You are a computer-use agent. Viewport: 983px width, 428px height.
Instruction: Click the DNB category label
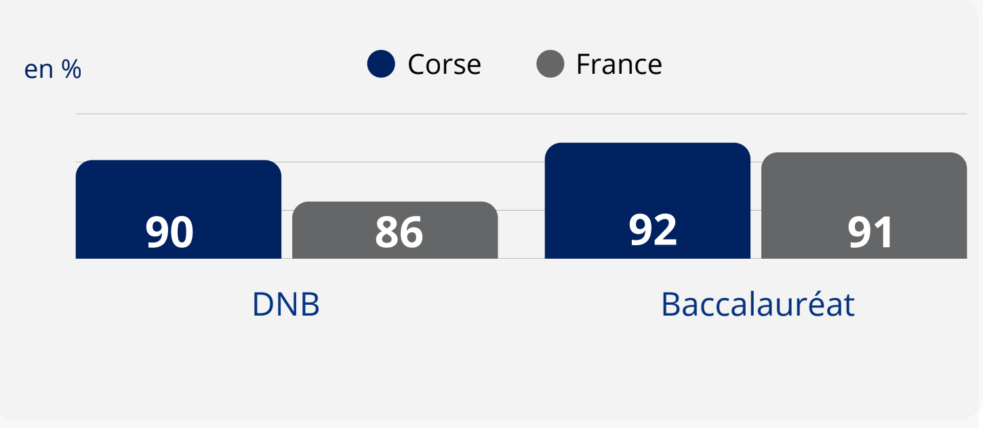click(285, 305)
